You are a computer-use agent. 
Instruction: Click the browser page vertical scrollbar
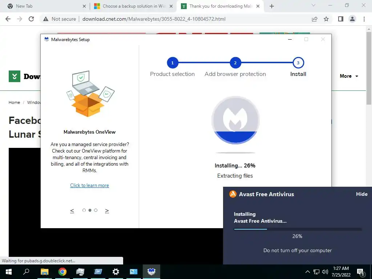tap(369, 68)
